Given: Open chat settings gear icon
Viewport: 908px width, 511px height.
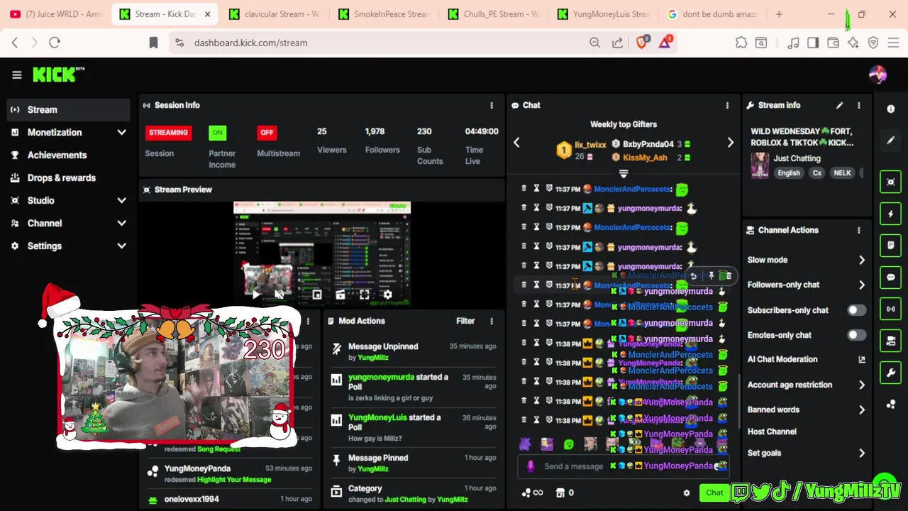Looking at the screenshot, I should click(686, 493).
